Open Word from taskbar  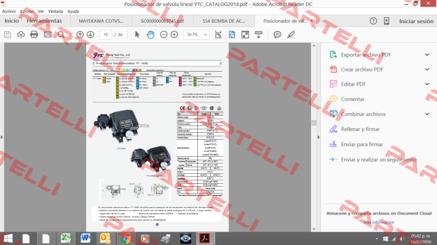[85, 239]
